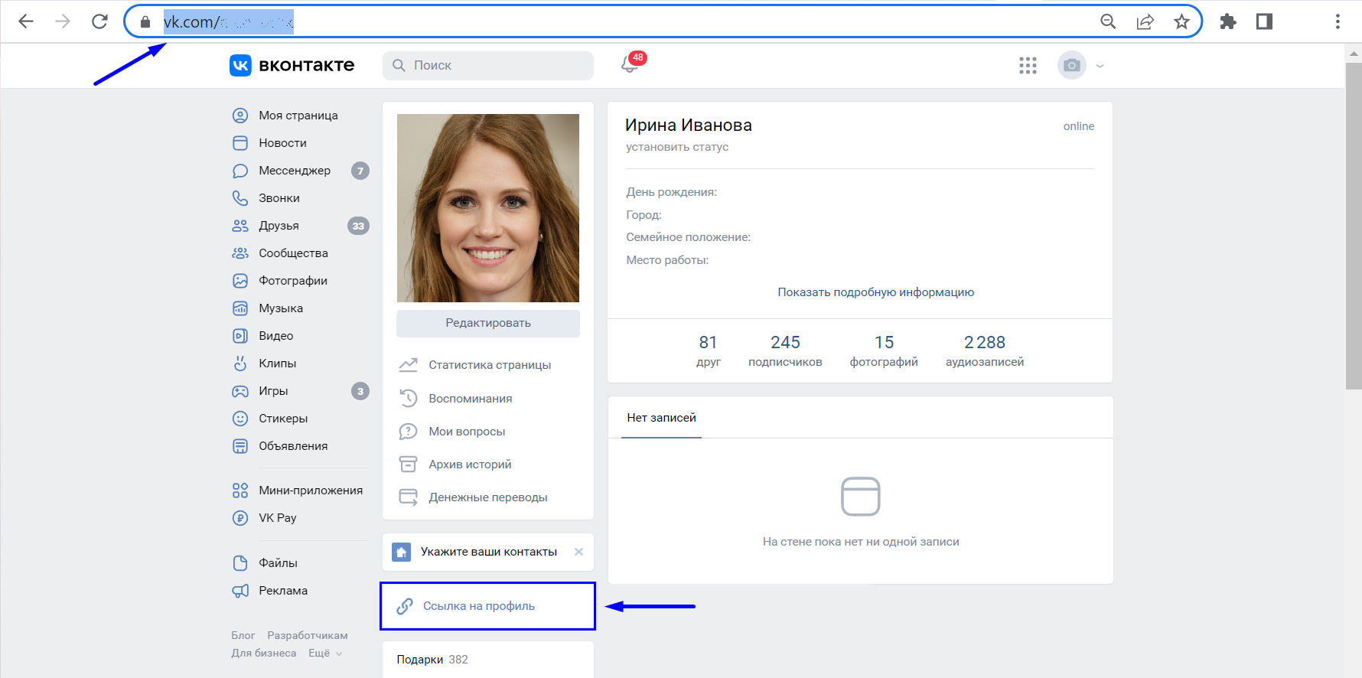Open the Story archive icon
The width and height of the screenshot is (1362, 678).
click(x=409, y=464)
